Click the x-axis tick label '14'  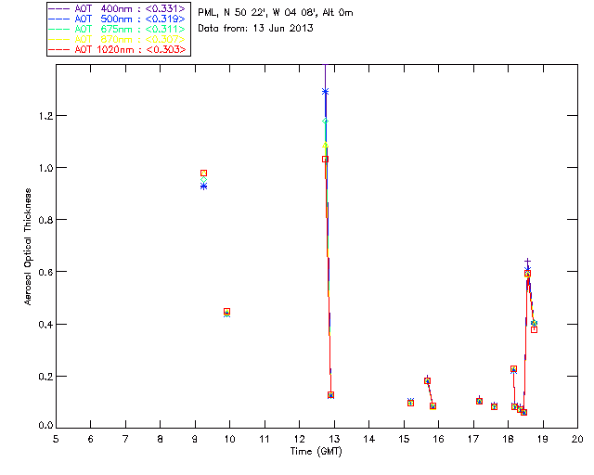click(369, 439)
